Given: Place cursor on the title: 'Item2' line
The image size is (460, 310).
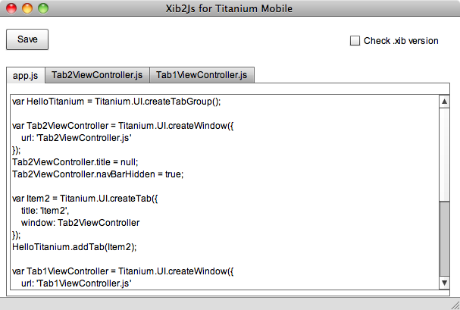Looking at the screenshot, I should coord(45,211).
